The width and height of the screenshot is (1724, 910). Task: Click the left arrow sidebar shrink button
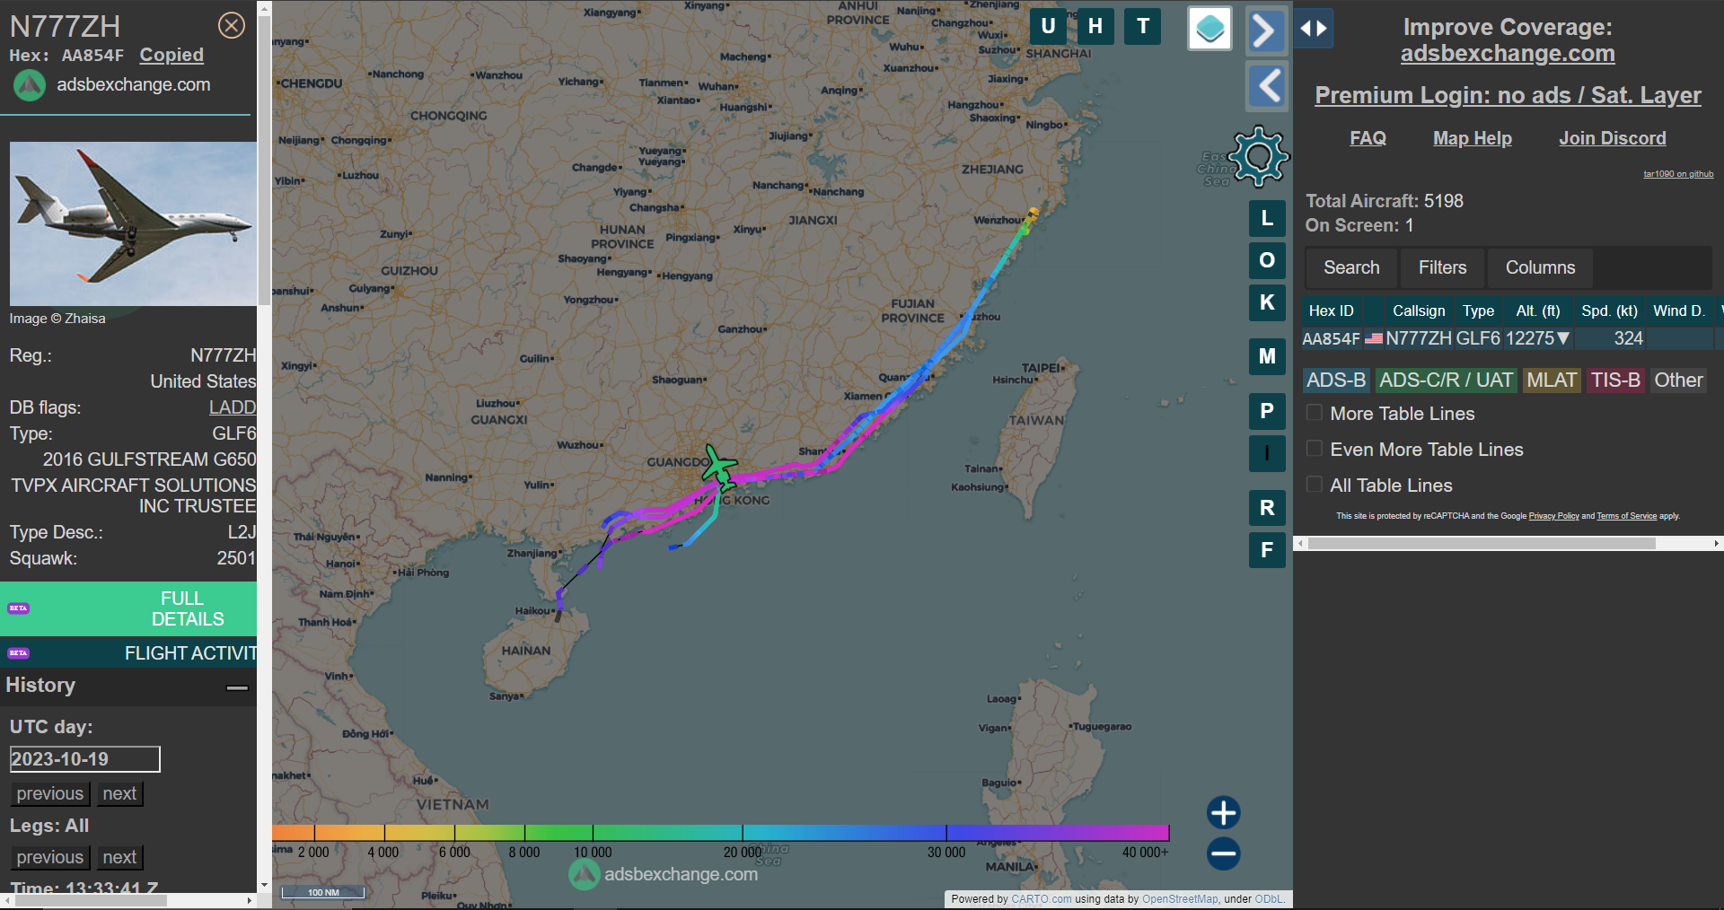pyautogui.click(x=1266, y=86)
